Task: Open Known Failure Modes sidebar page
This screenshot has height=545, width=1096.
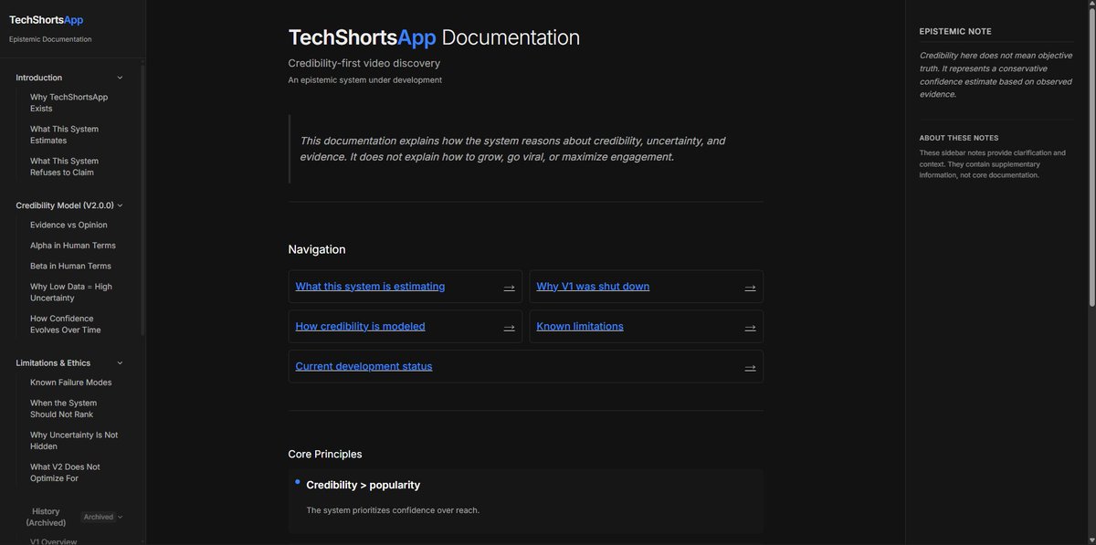Action: click(70, 383)
